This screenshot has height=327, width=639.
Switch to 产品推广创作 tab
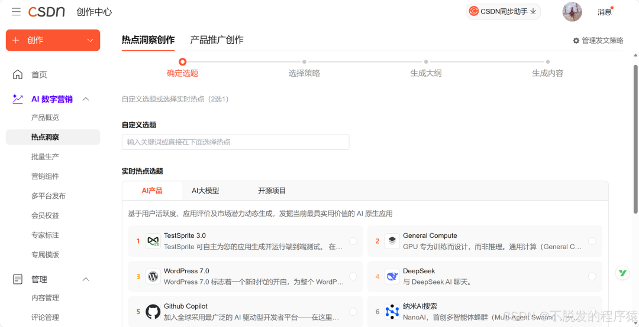point(217,40)
